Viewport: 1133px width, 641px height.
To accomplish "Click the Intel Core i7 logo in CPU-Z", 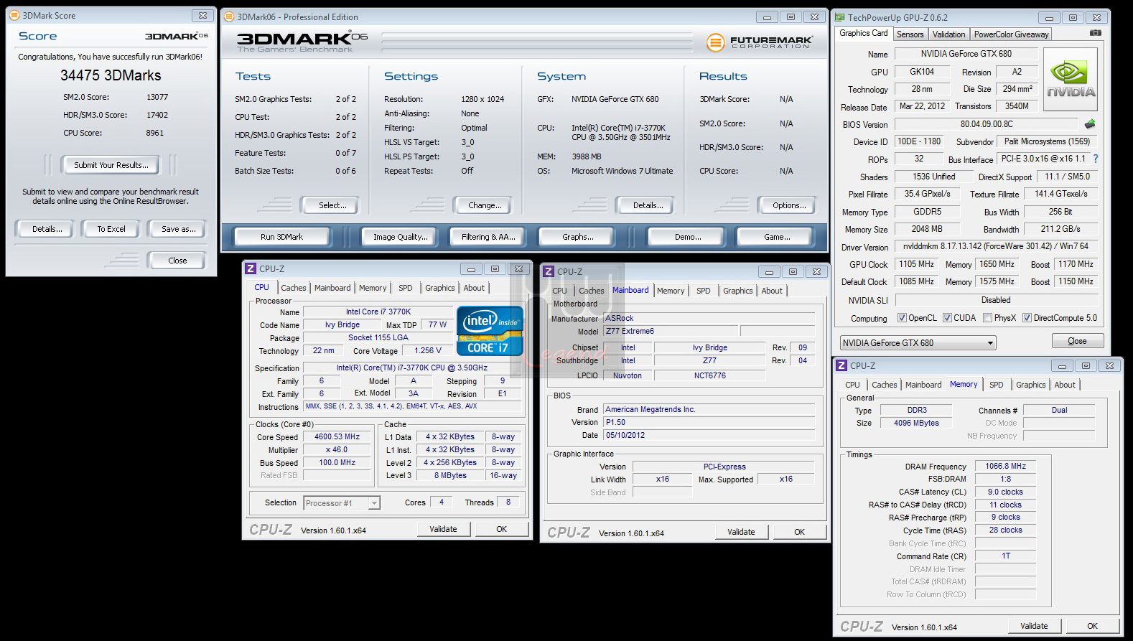I will coord(490,331).
